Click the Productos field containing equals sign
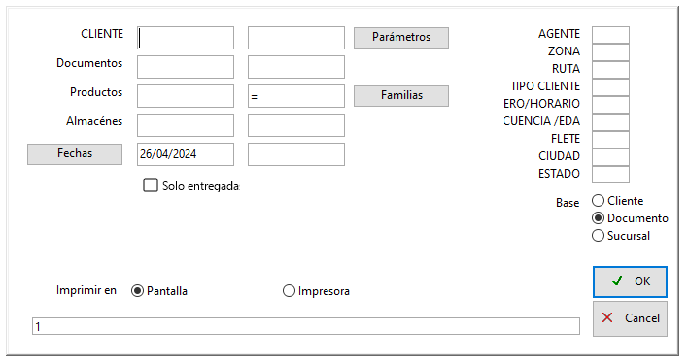 pyautogui.click(x=296, y=96)
